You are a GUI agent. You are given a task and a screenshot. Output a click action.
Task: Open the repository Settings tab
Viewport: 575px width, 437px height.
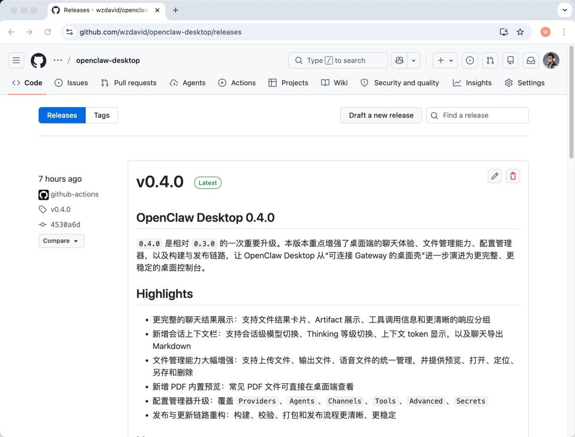(524, 83)
